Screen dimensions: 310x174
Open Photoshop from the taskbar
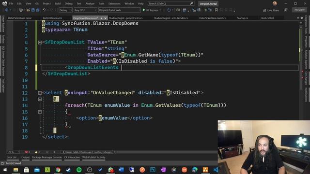153,170
